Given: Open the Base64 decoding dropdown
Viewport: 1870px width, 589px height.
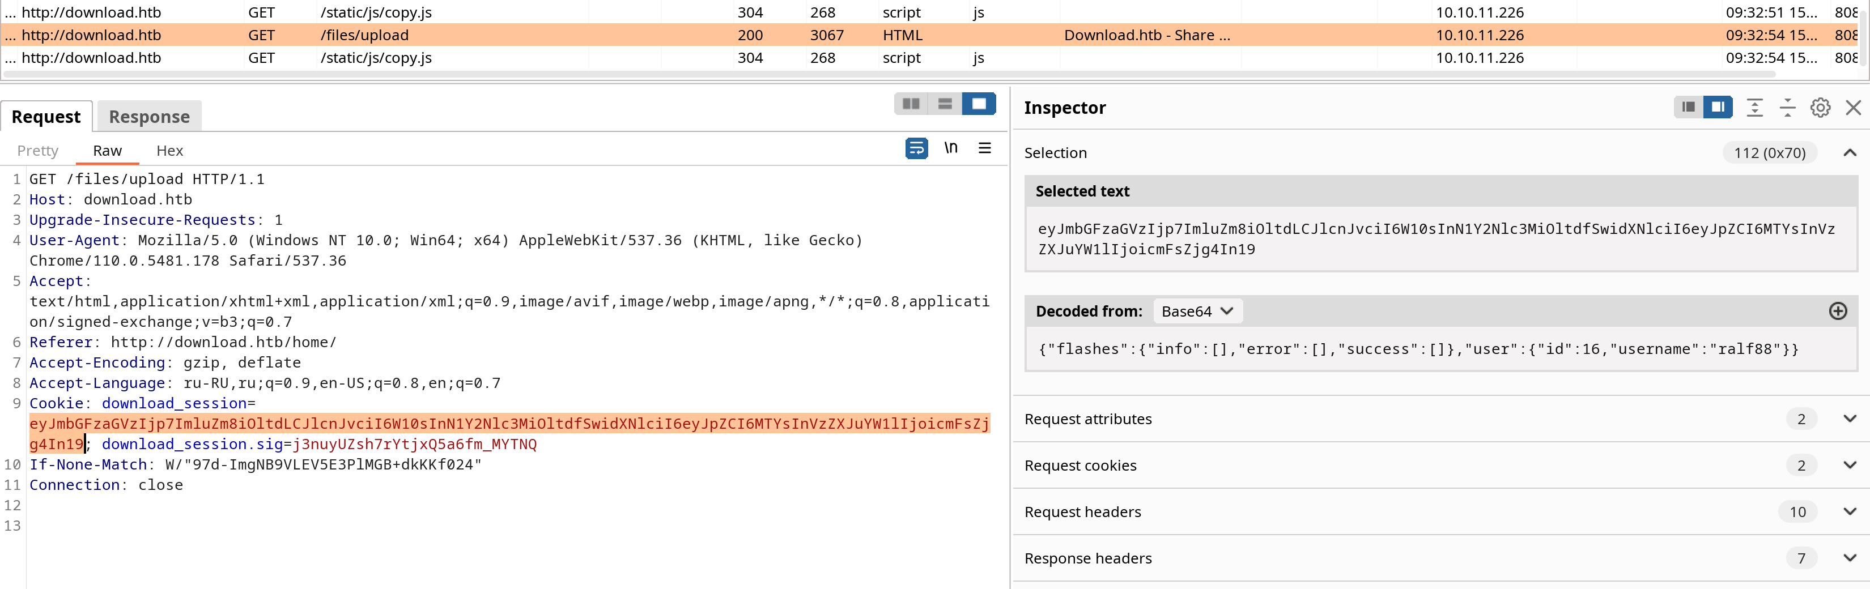Looking at the screenshot, I should (x=1197, y=311).
